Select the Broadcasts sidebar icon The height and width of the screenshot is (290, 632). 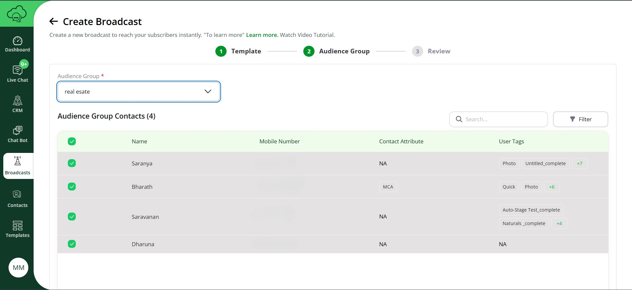17,166
